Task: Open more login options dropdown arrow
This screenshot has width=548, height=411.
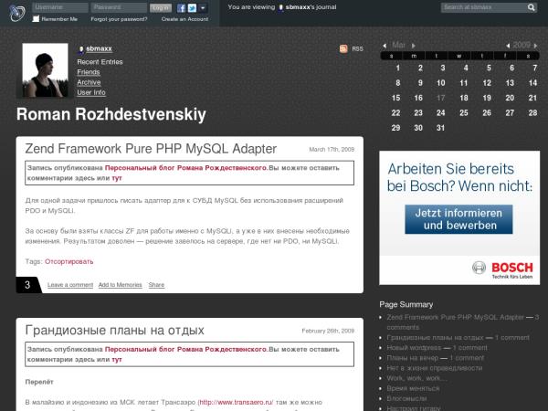Action: [203, 8]
